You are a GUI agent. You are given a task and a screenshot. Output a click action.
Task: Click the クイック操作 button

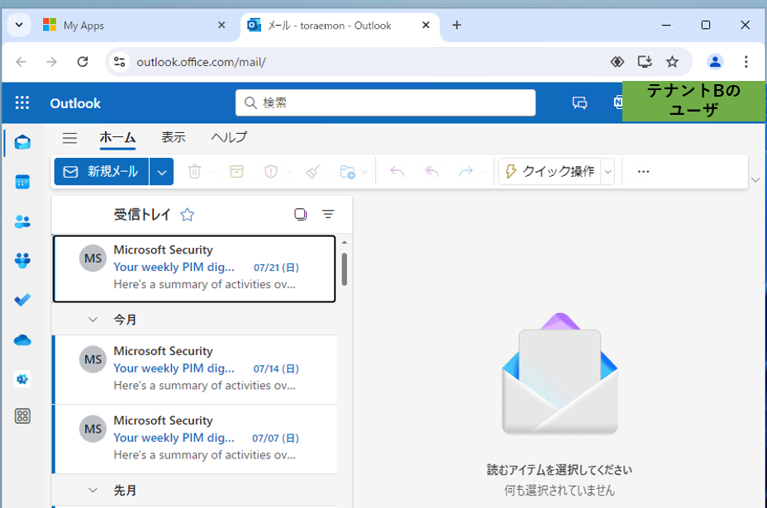[550, 172]
